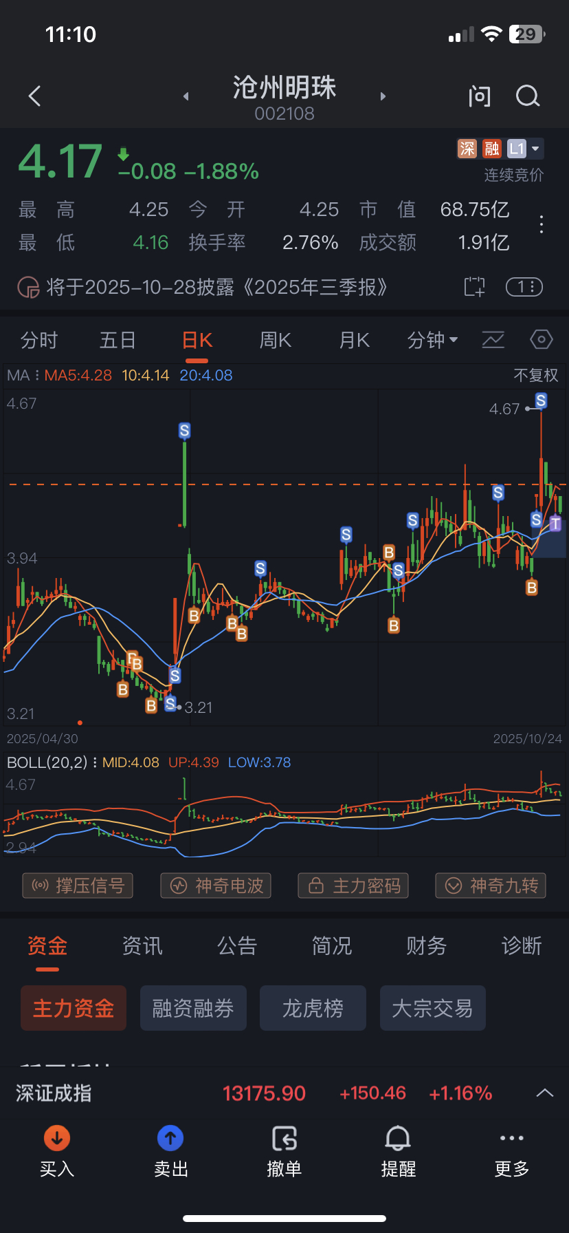The image size is (569, 1233).
Task: Enable 撑压信号 indicator
Action: click(78, 886)
